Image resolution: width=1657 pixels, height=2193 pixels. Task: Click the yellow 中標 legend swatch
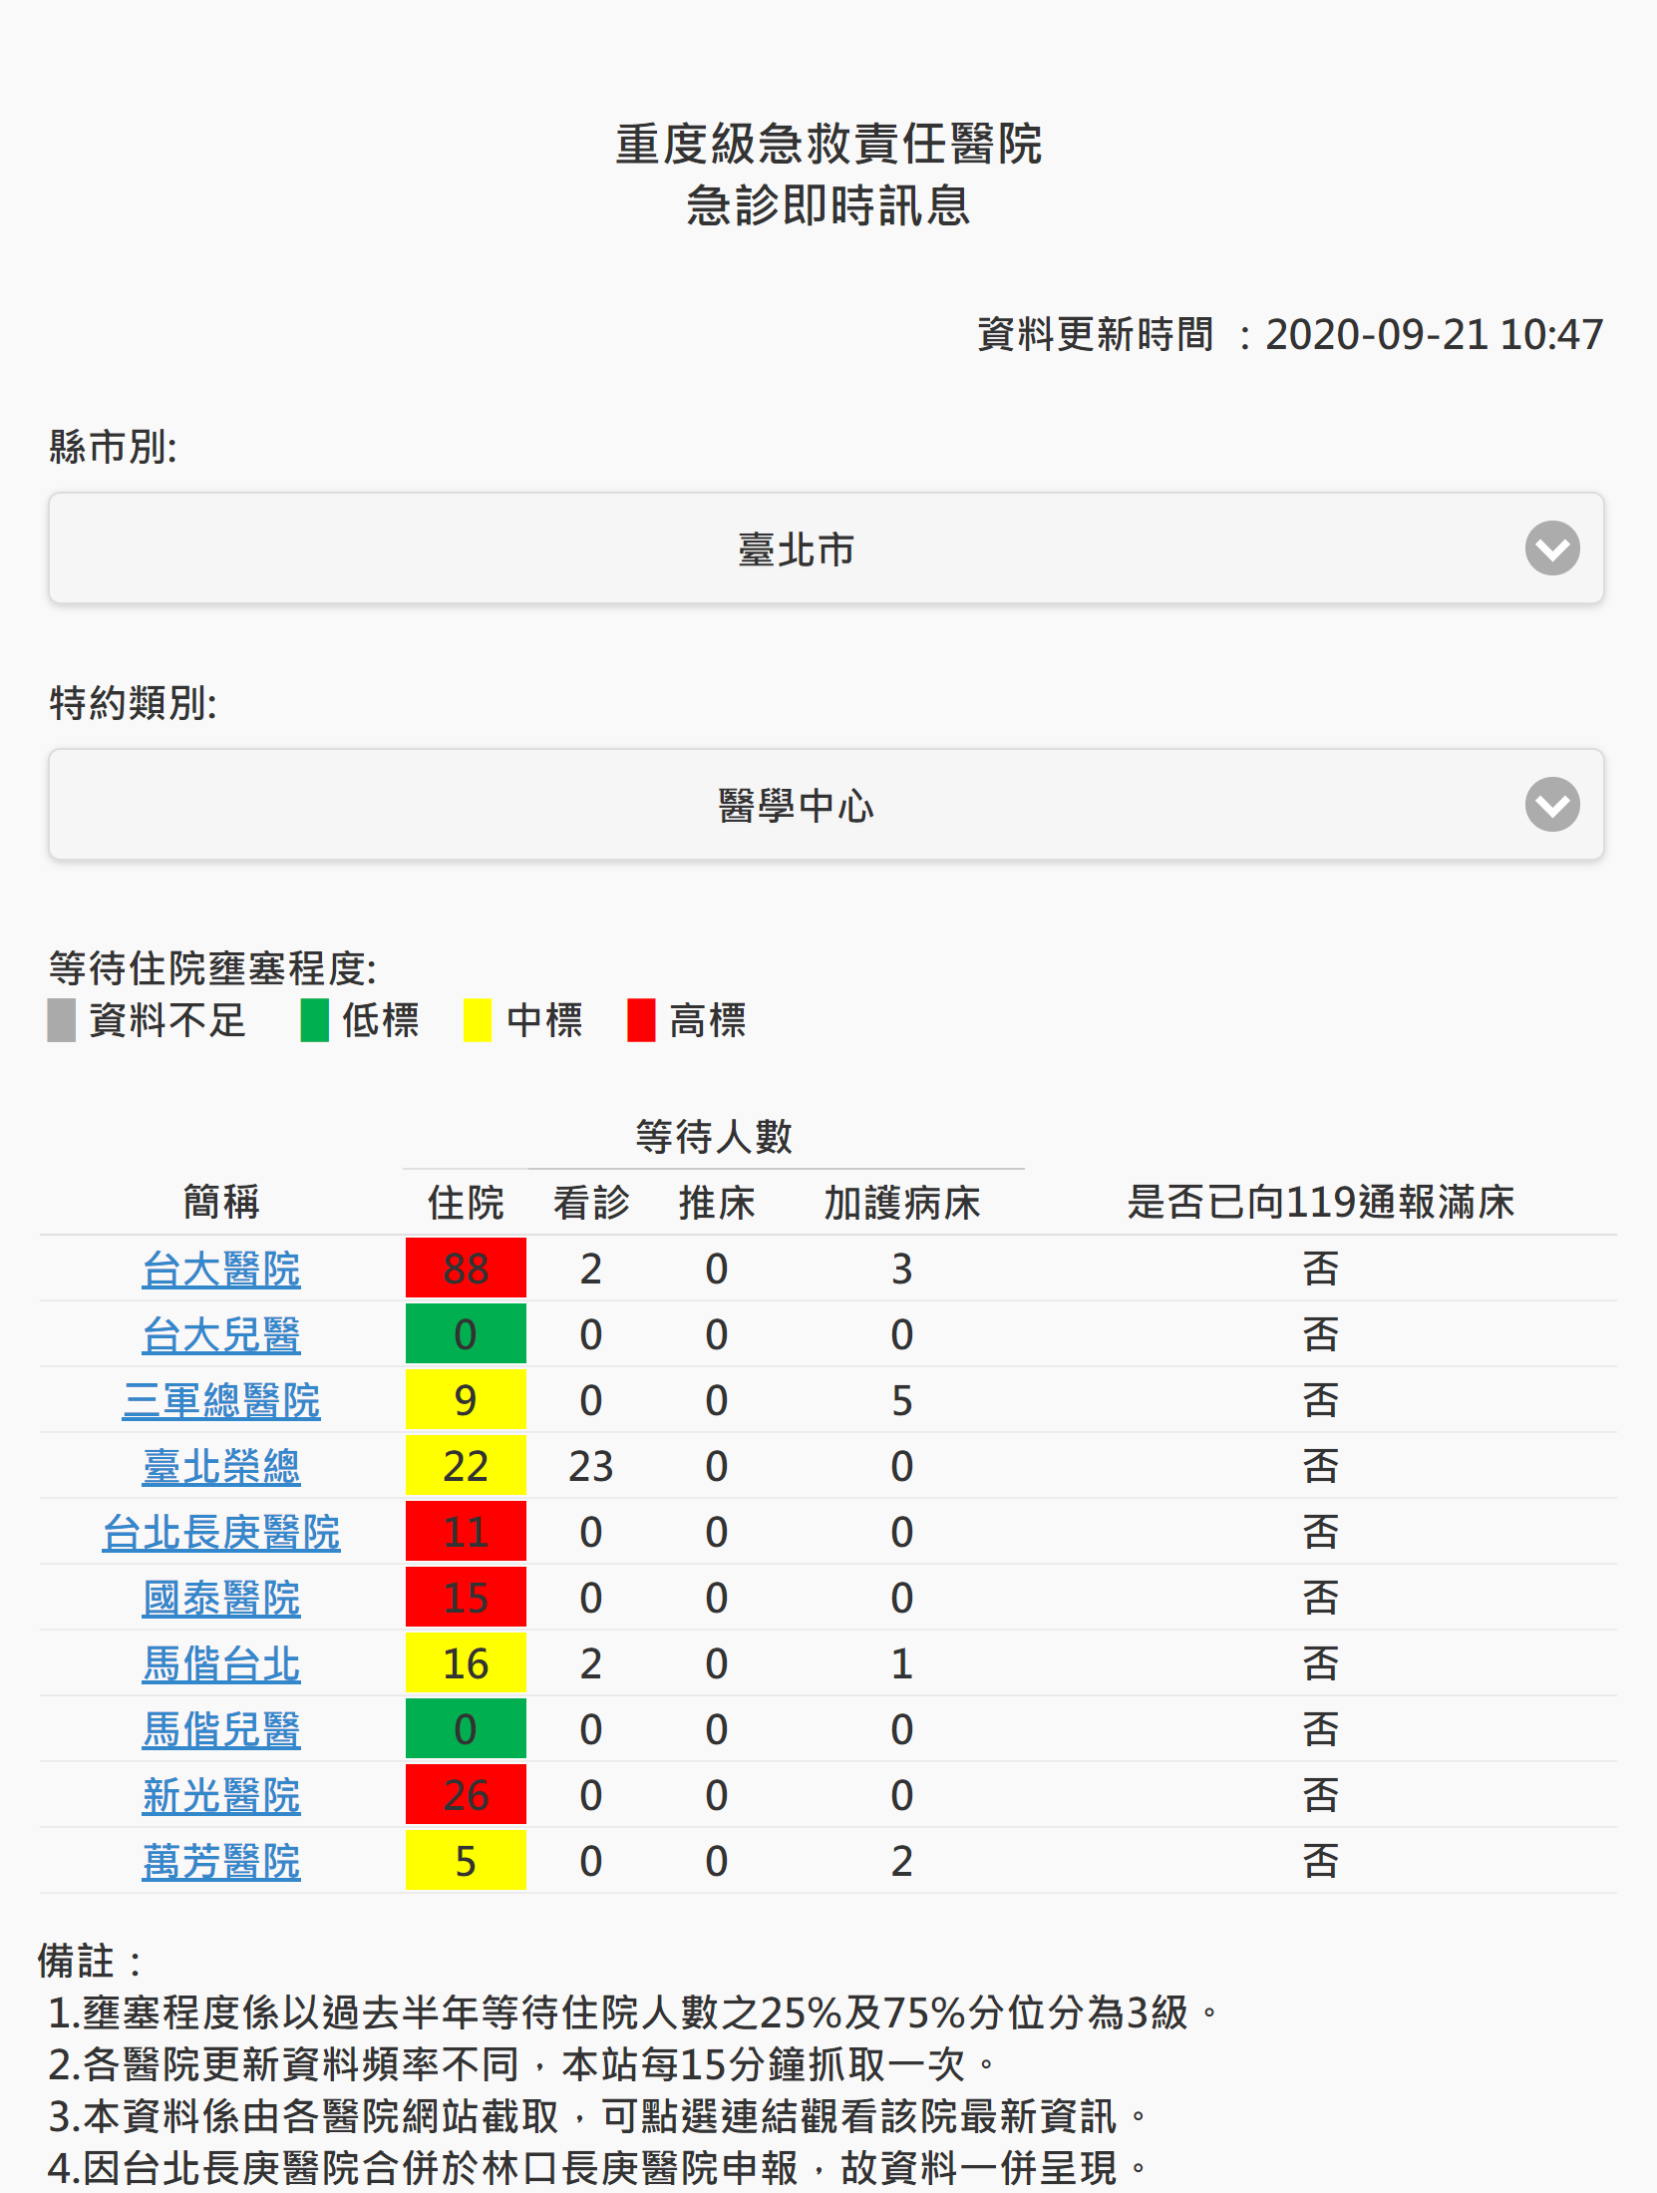click(x=478, y=1020)
